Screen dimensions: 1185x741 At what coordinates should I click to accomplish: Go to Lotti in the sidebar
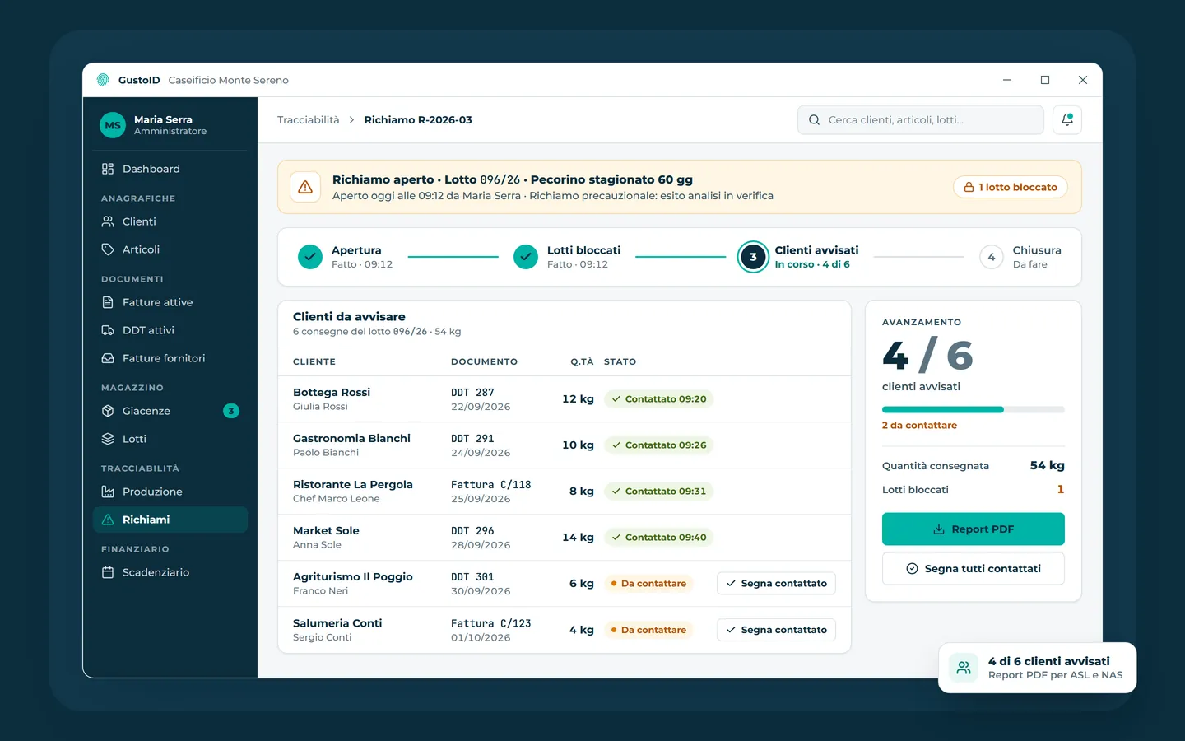[170, 439]
